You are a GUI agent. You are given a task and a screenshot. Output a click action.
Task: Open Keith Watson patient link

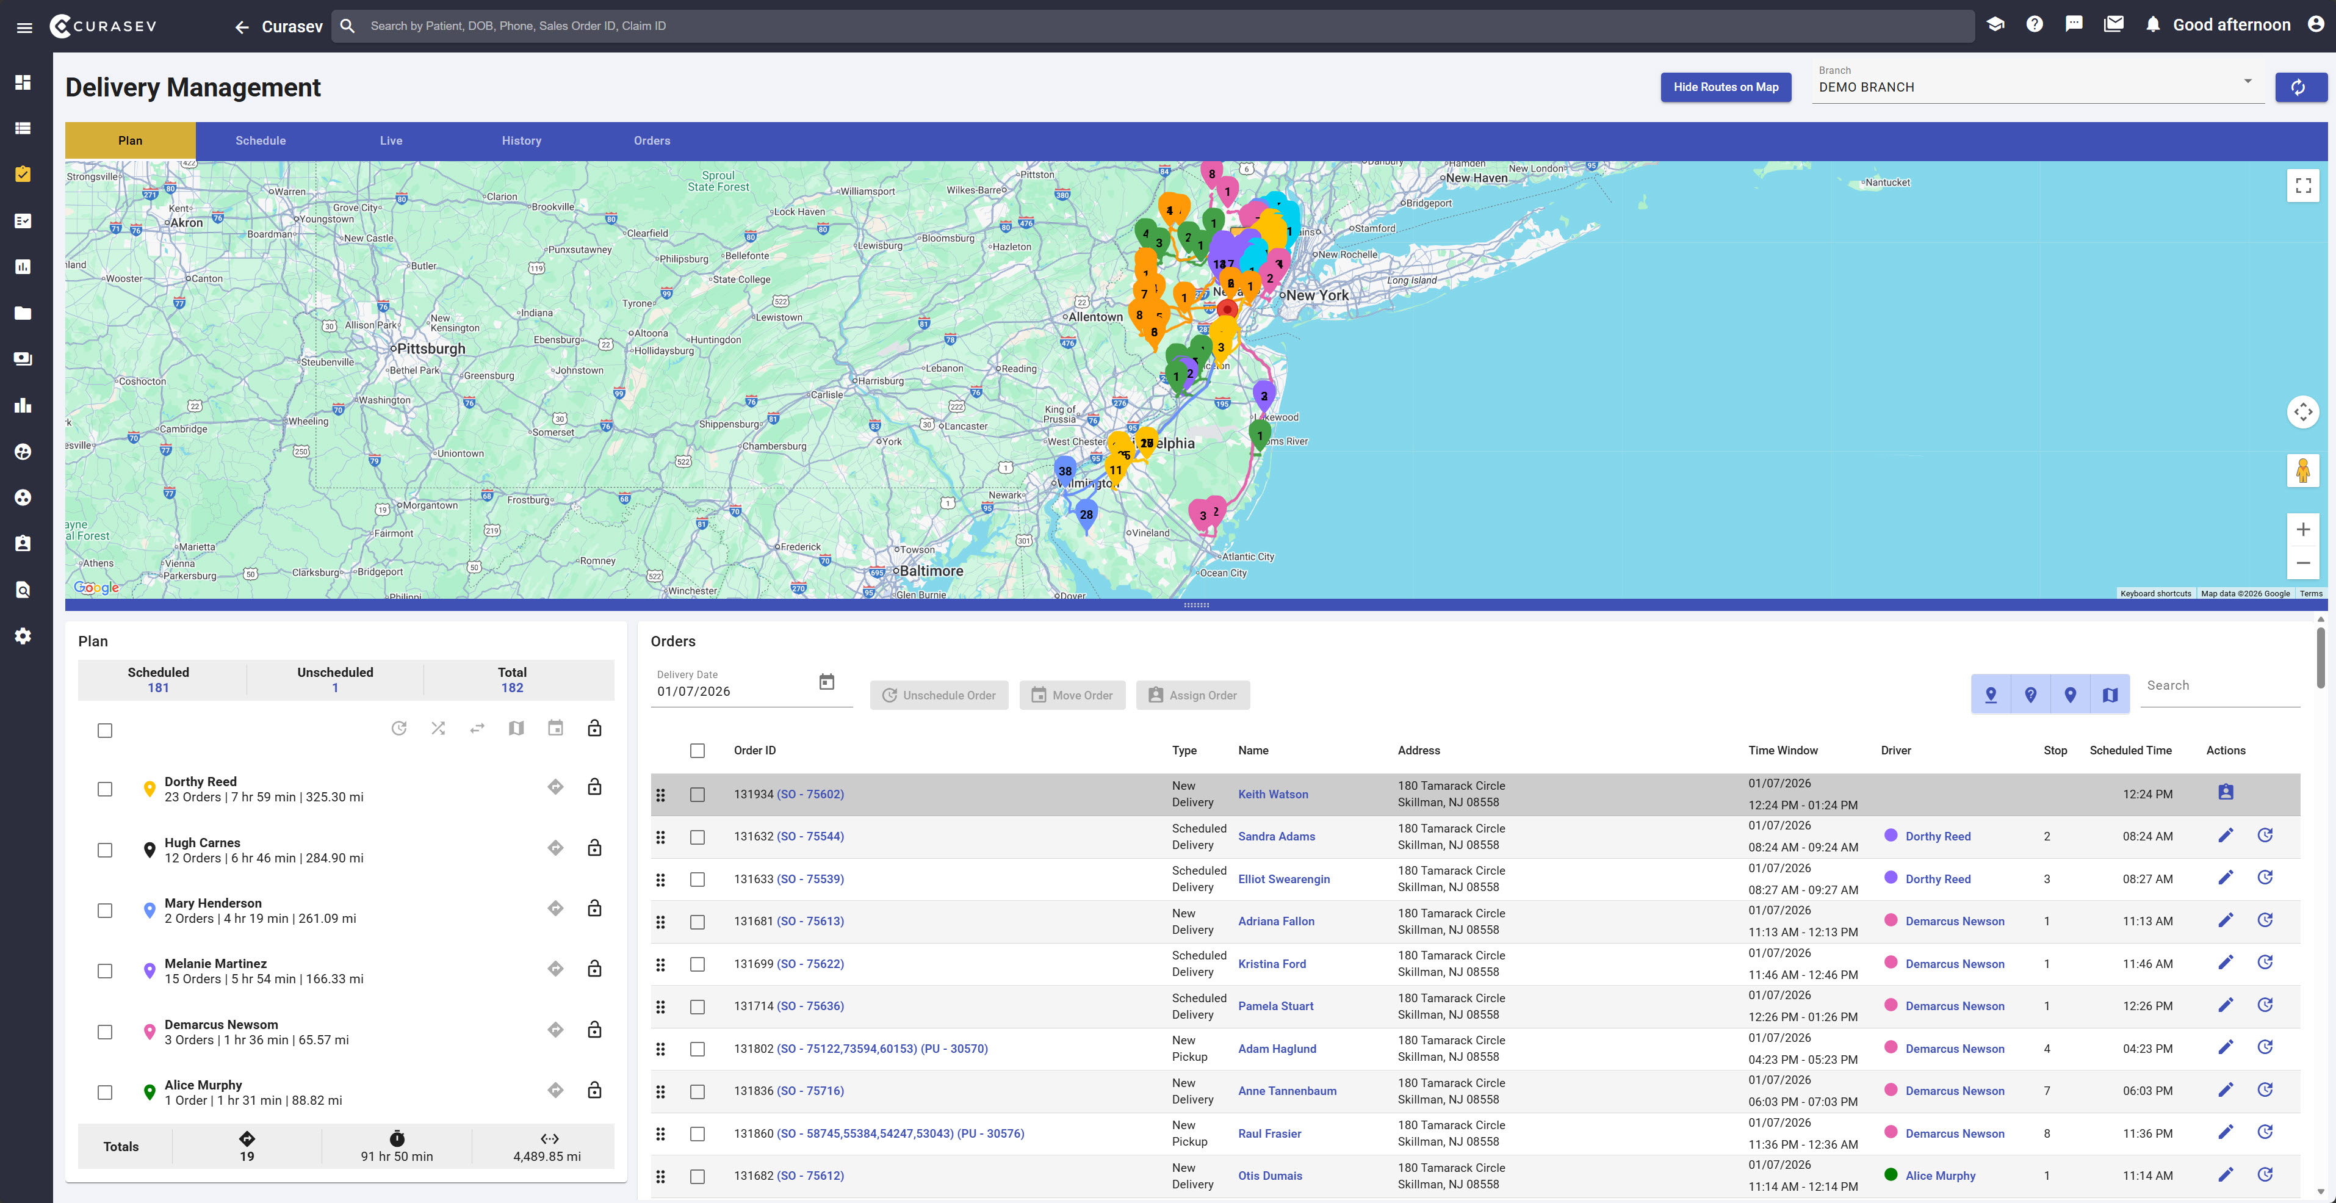(1272, 794)
